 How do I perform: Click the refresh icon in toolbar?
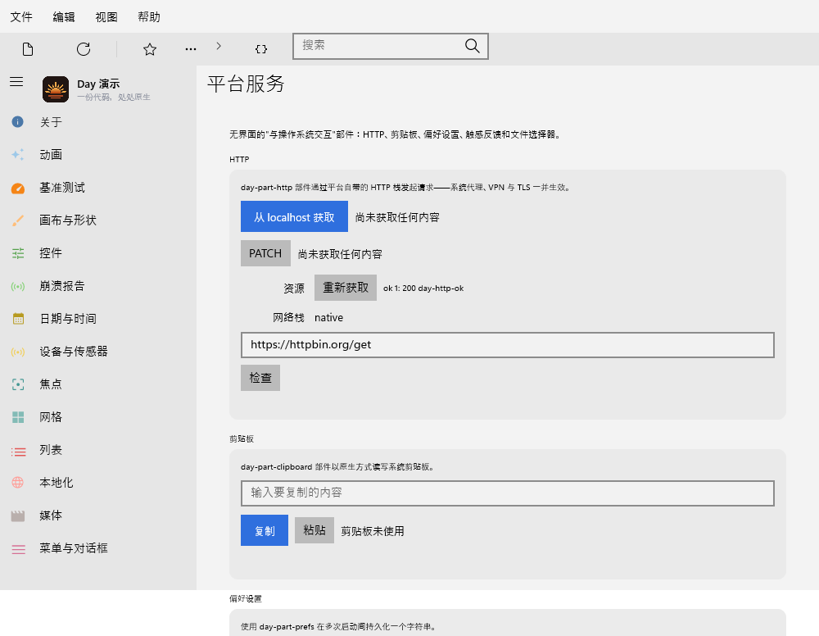point(84,49)
